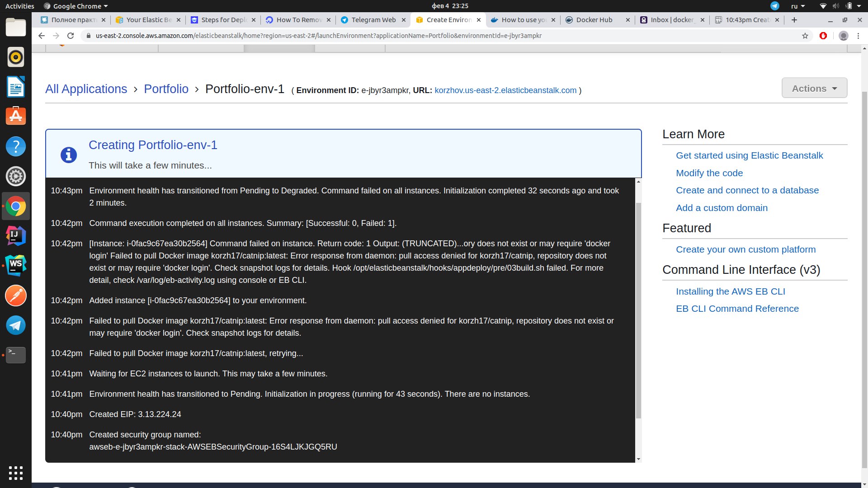868x488 pixels.
Task: Open Postman from the dock
Action: 16,296
